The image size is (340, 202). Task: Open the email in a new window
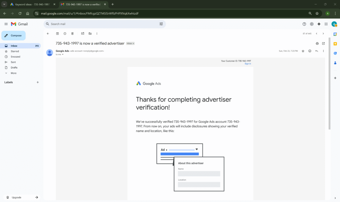pos(323,43)
